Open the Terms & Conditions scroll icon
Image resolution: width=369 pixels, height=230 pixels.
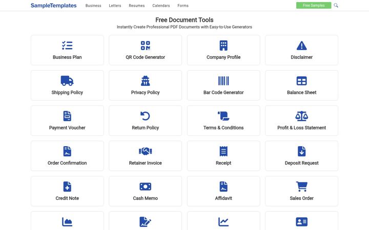pos(223,116)
